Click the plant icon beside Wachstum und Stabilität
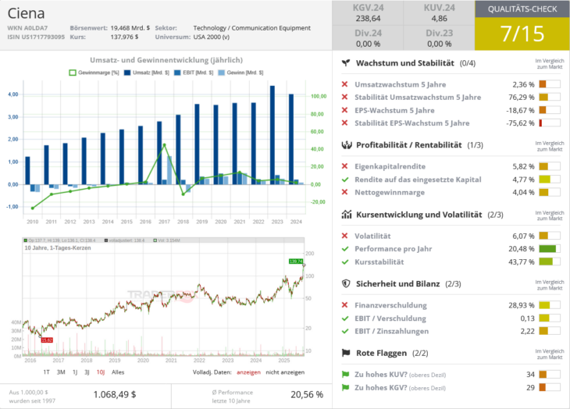Screen dimensions: 570x409 (x=346, y=63)
